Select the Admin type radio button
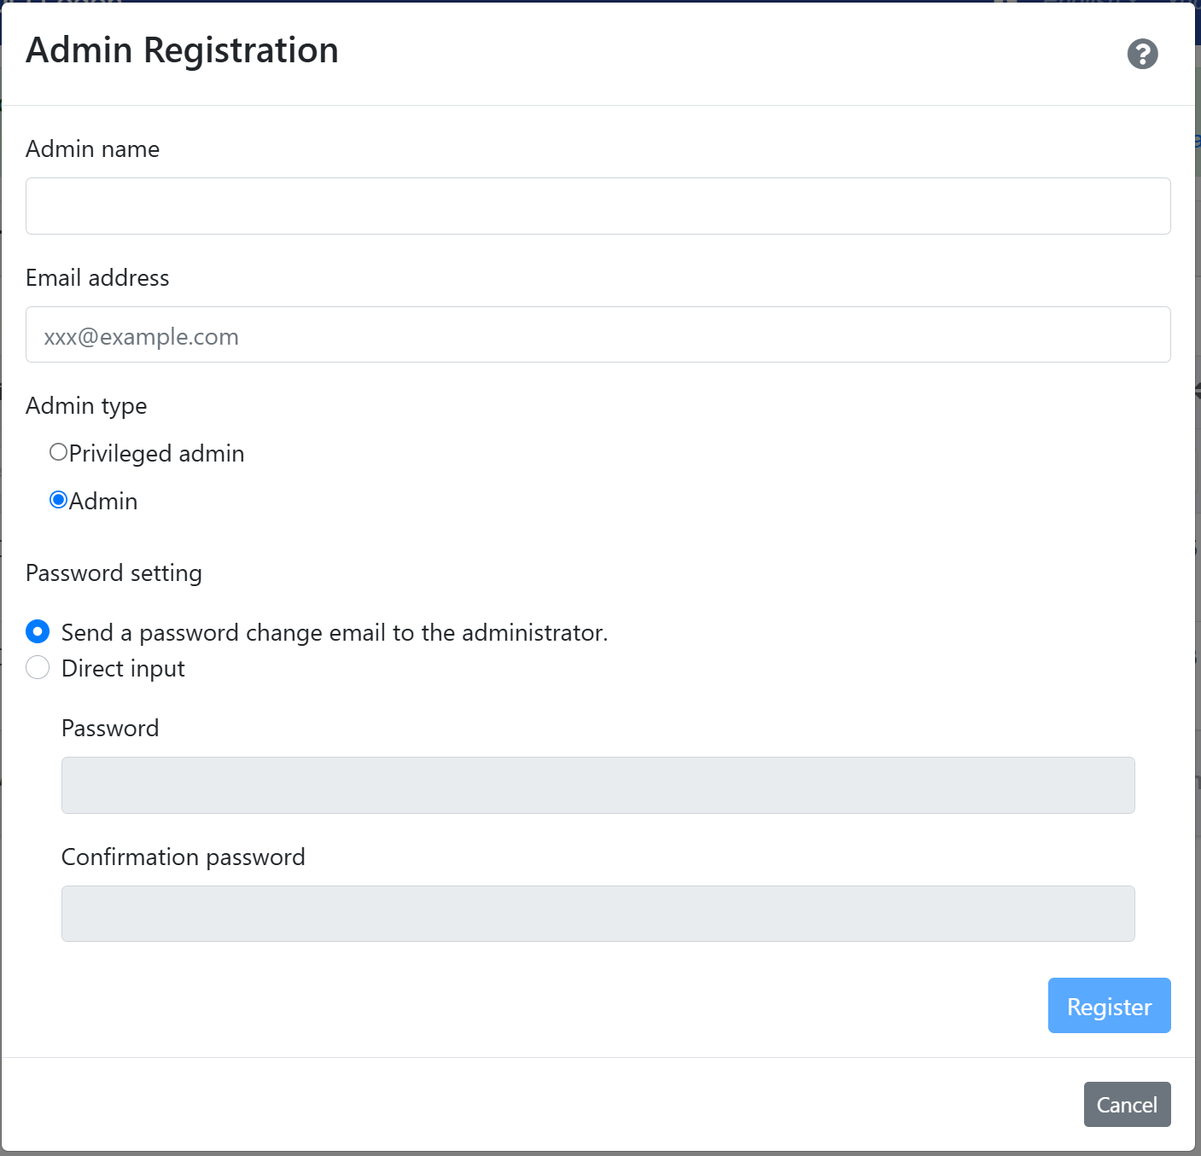The image size is (1201, 1156). click(58, 500)
